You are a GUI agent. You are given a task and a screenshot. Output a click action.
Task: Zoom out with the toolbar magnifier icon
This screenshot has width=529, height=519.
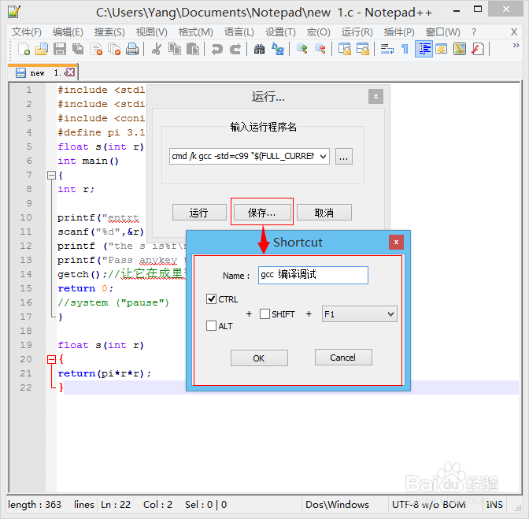(x=320, y=50)
